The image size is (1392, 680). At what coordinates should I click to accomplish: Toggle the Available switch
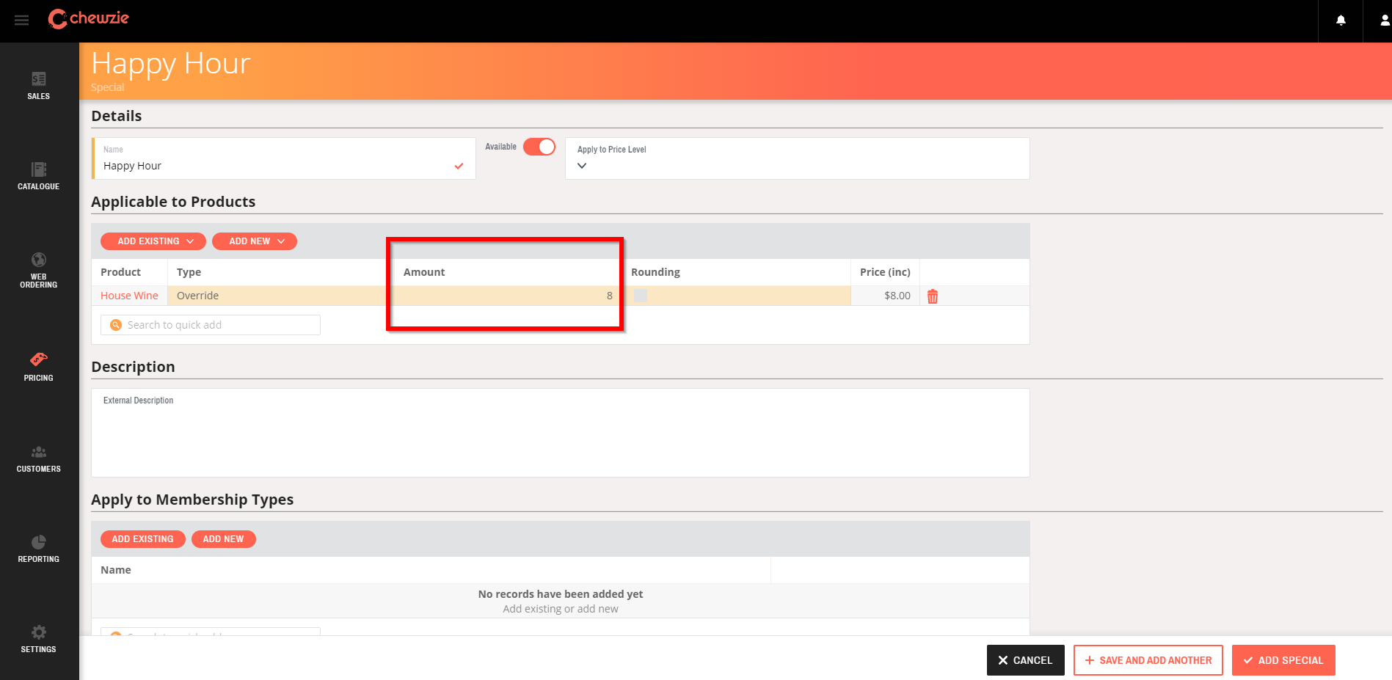(x=539, y=147)
